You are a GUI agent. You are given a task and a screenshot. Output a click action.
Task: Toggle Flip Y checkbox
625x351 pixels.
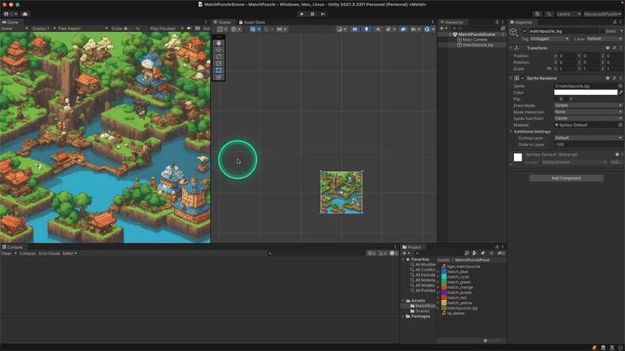tap(566, 99)
